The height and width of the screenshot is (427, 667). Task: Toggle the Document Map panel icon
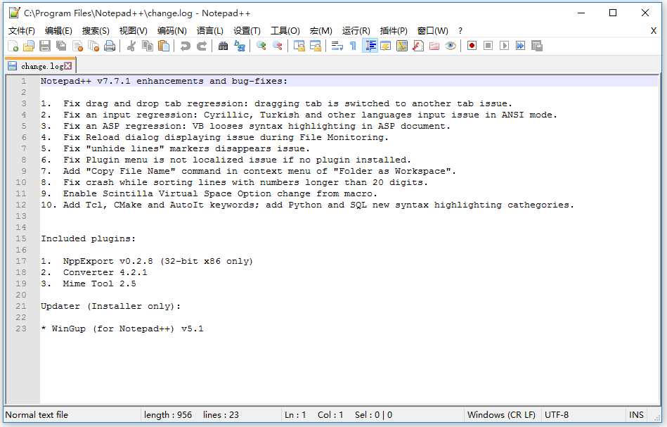pos(402,46)
